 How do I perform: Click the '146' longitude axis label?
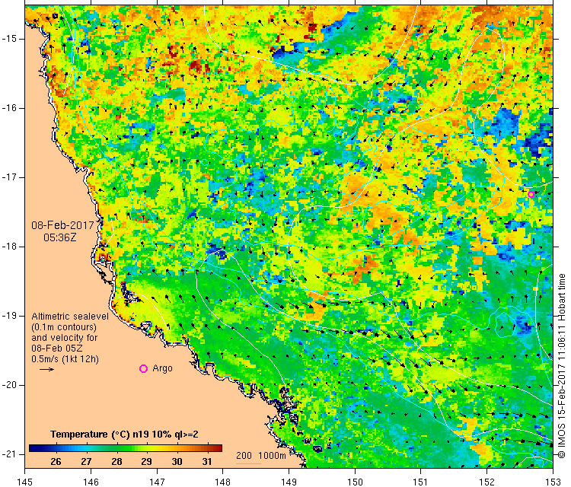(91, 482)
